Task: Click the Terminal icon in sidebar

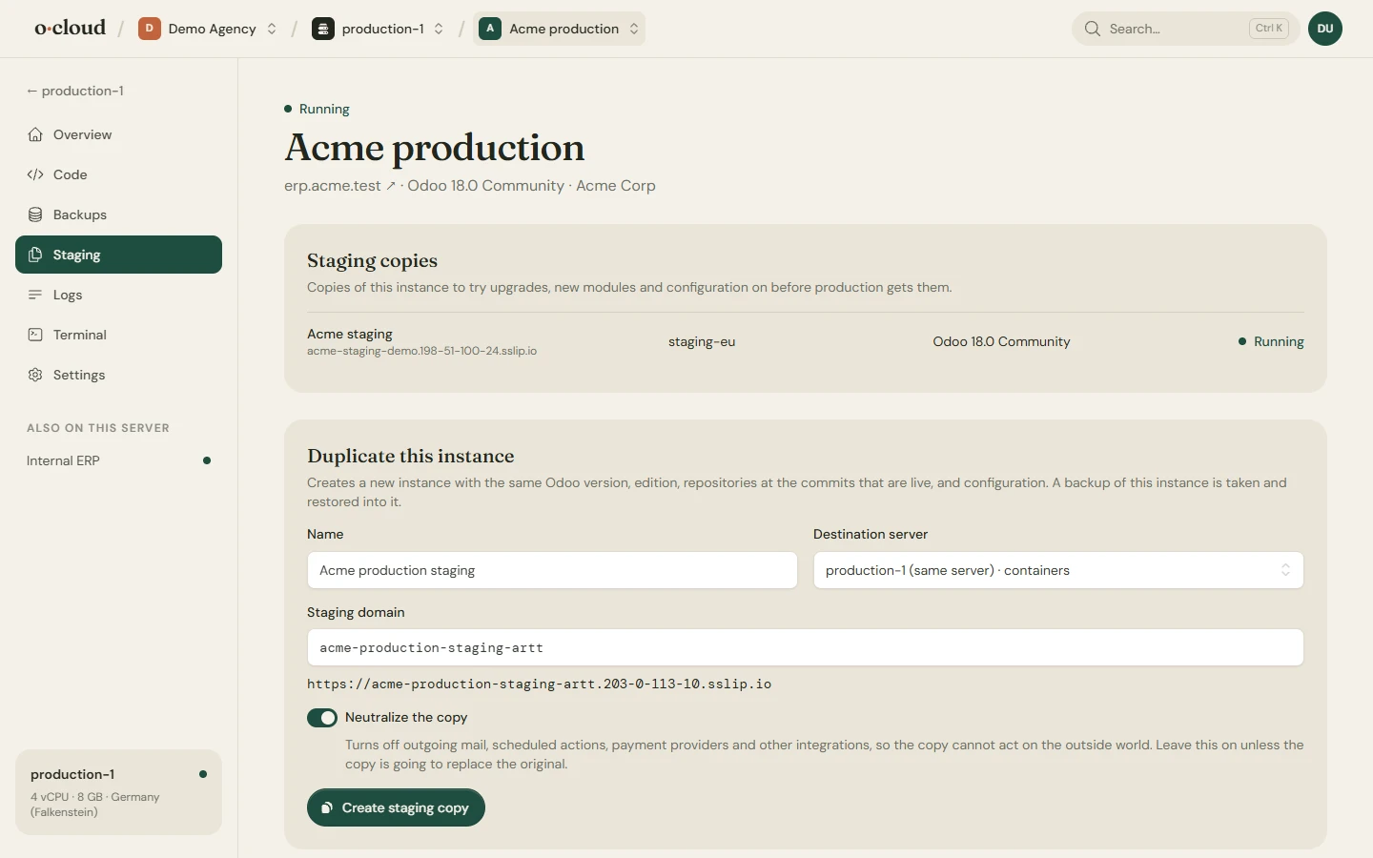Action: [35, 335]
